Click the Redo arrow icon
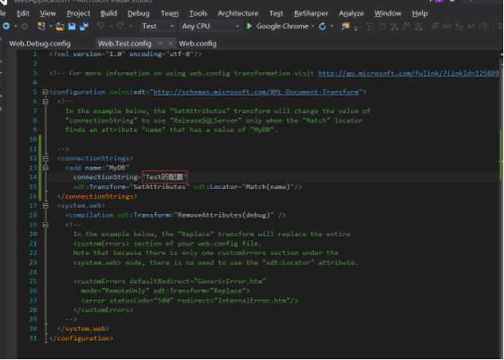Image resolution: width=504 pixels, height=360 pixels. click(120, 26)
